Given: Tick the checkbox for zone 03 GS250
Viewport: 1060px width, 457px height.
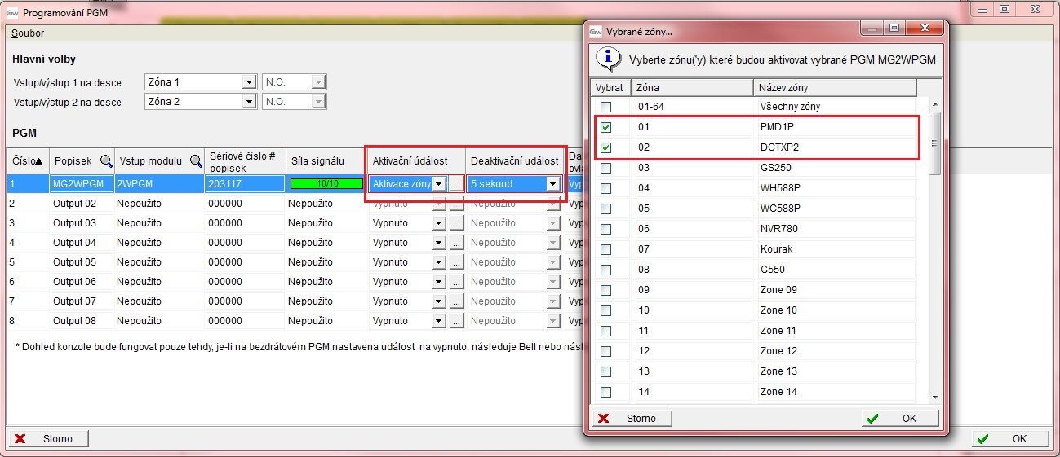Looking at the screenshot, I should point(605,169).
